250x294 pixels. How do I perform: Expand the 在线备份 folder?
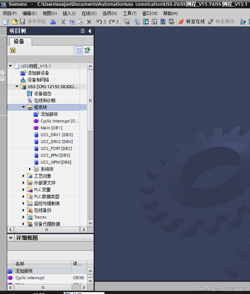23,210
